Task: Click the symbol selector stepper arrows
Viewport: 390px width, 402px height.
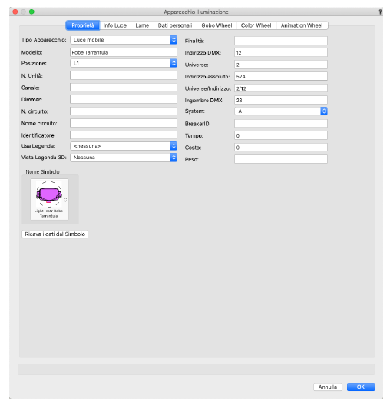Action: (65, 199)
